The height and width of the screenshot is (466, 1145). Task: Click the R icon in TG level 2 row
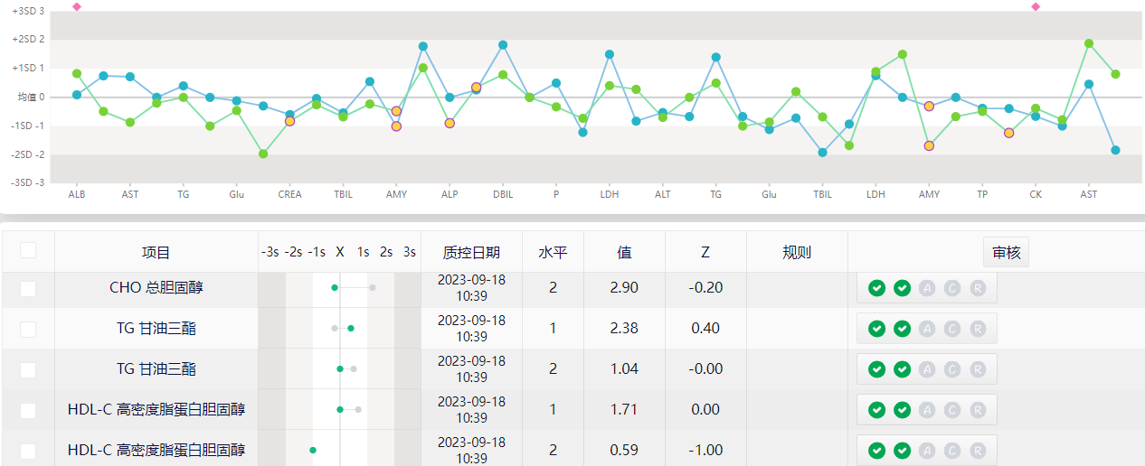coord(978,369)
